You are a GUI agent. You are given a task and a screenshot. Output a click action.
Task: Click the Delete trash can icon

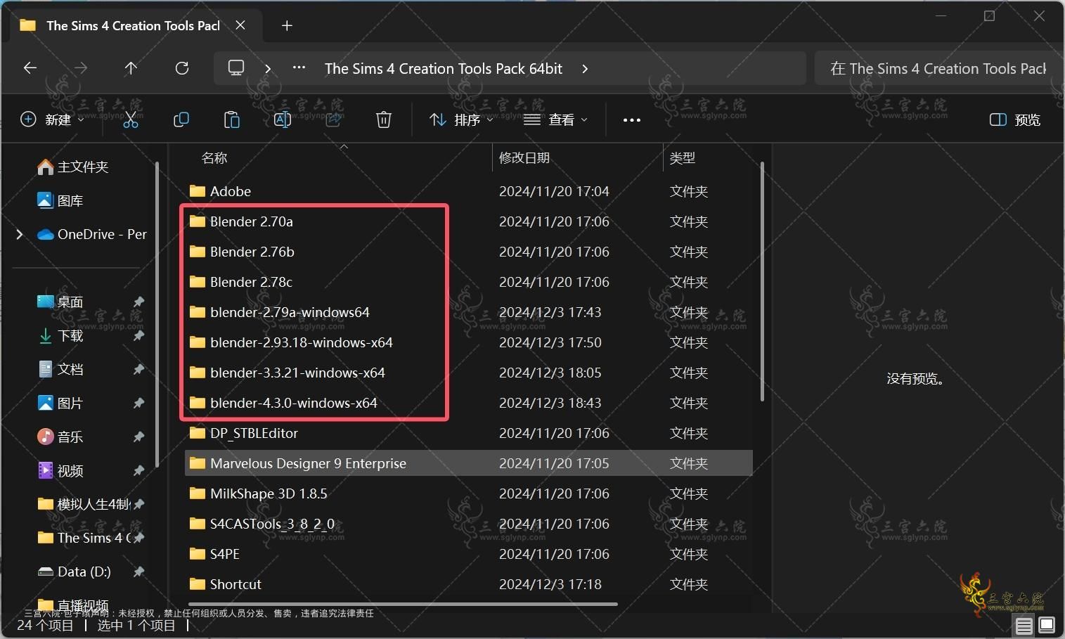[384, 120]
